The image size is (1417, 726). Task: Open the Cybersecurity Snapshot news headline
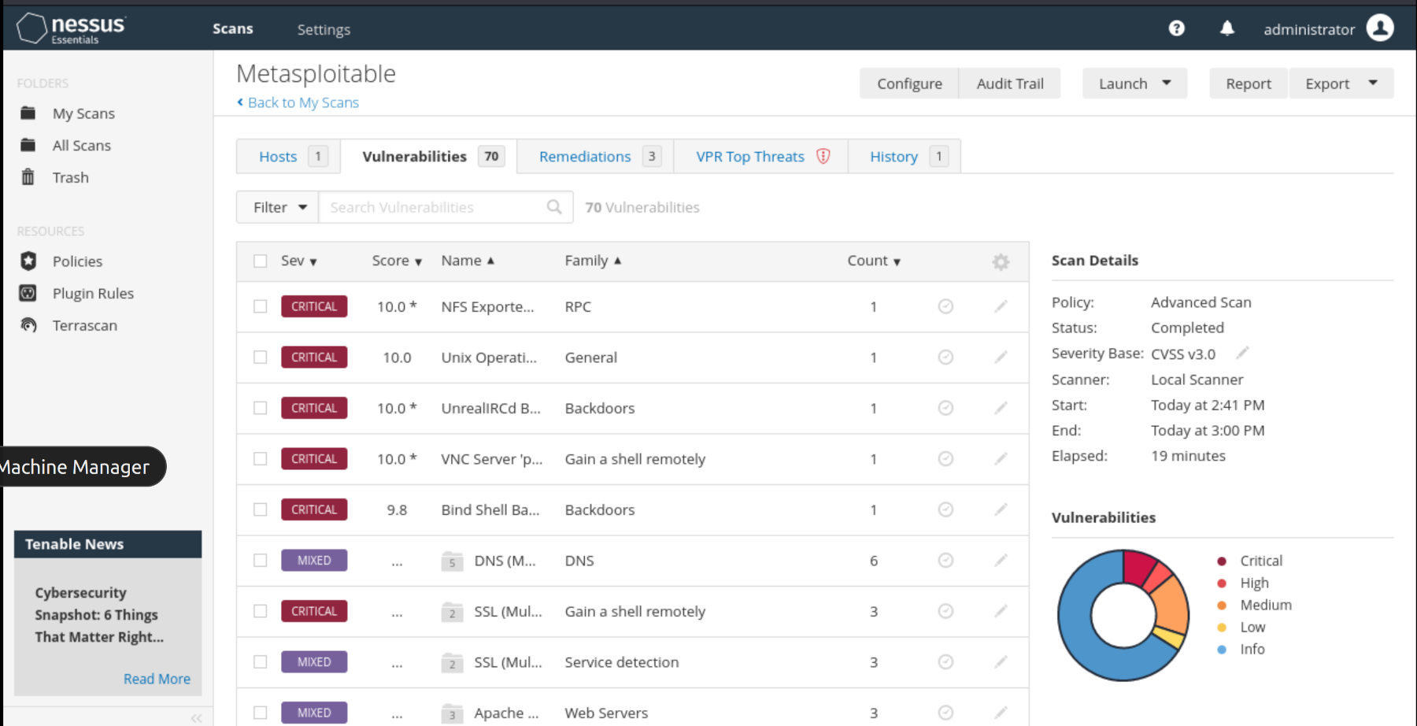99,615
